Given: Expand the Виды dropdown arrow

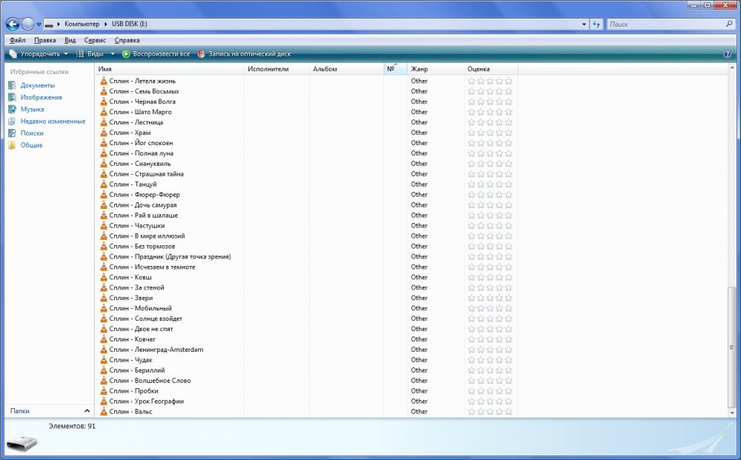Looking at the screenshot, I should point(113,54).
